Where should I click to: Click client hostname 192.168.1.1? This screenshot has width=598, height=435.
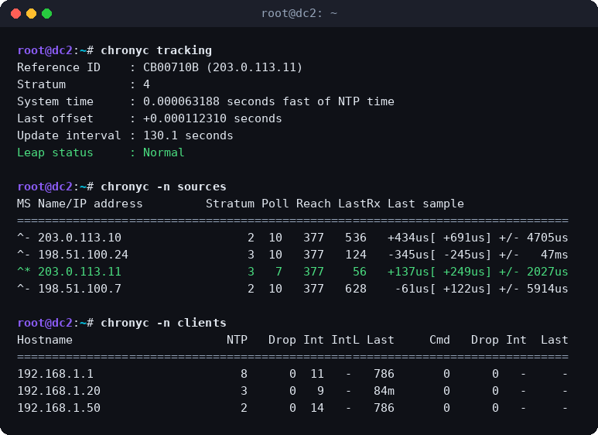coord(55,374)
